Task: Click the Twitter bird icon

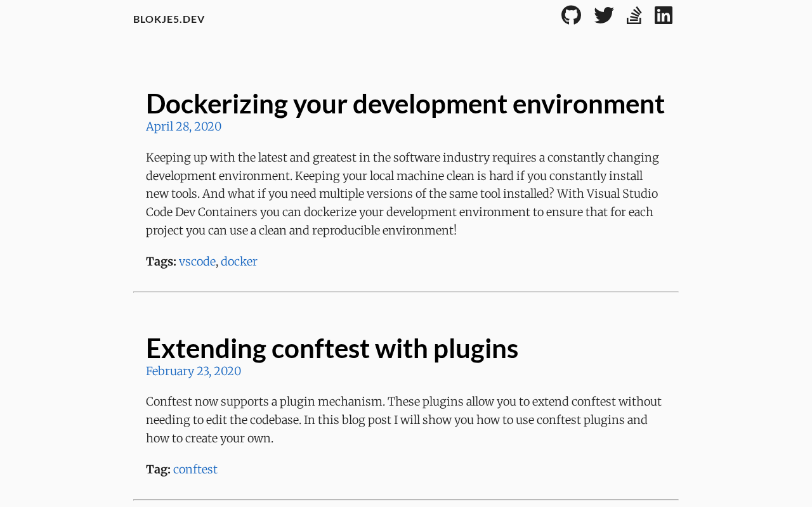Action: [604, 15]
